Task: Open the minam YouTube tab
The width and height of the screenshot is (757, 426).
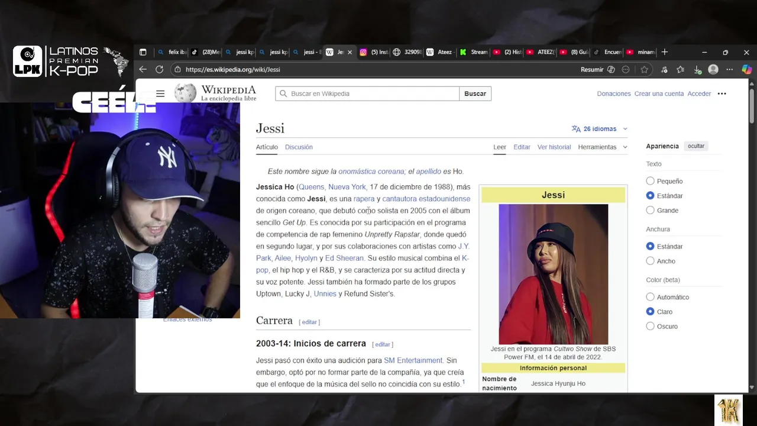Action: click(640, 52)
